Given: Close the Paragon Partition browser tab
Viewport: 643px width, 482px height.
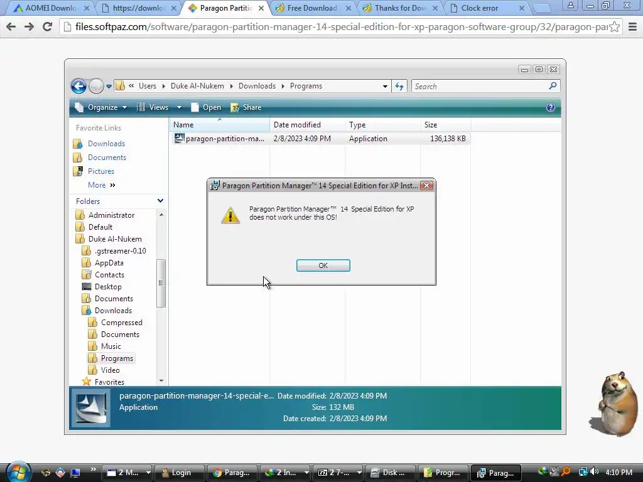Looking at the screenshot, I should pos(261,8).
